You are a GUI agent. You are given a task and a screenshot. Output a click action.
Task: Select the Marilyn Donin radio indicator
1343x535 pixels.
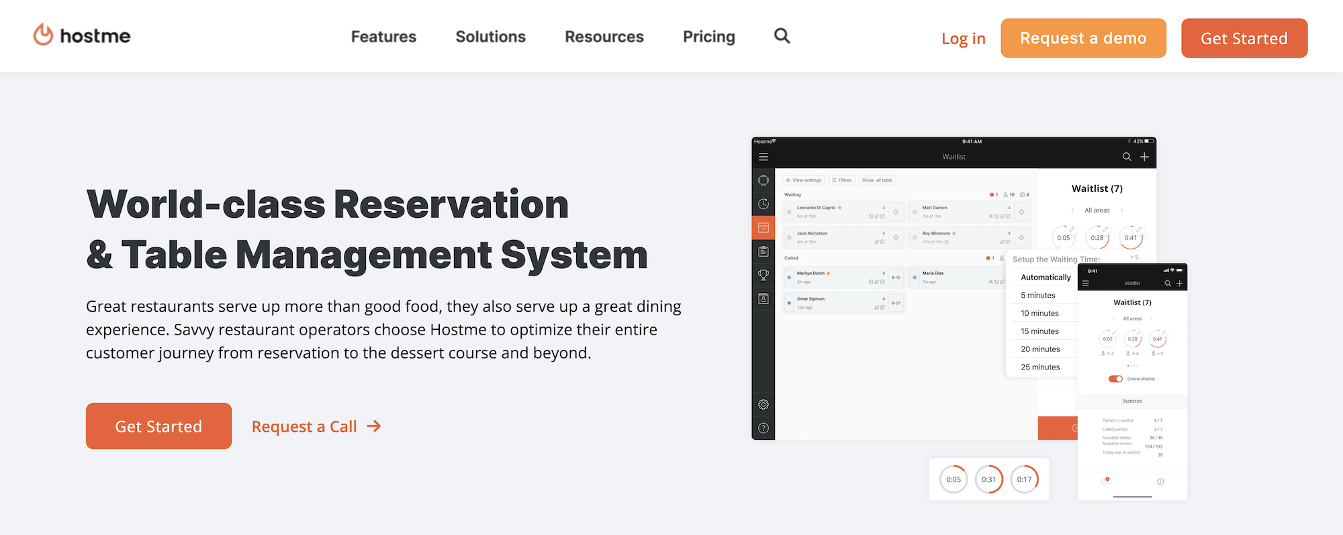789,277
